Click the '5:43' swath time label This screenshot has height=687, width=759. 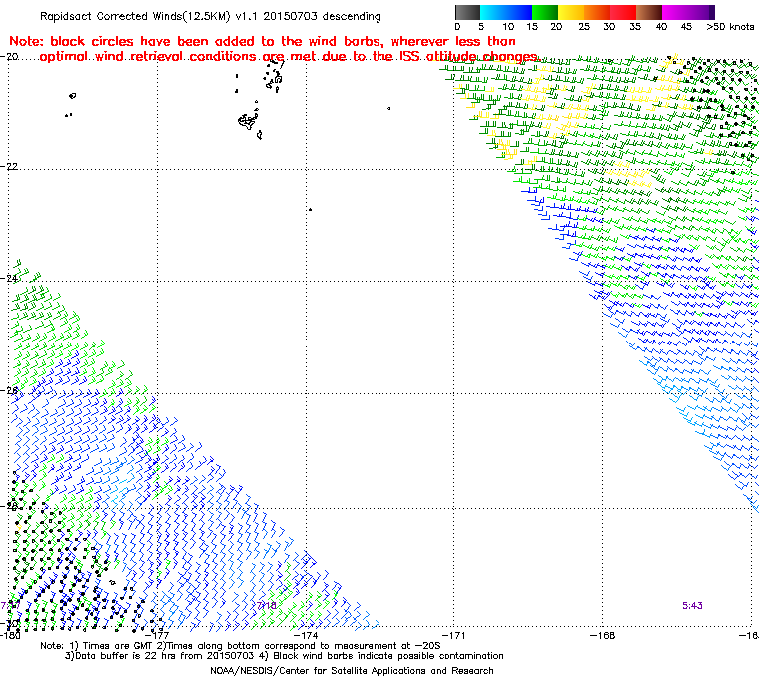pos(692,606)
